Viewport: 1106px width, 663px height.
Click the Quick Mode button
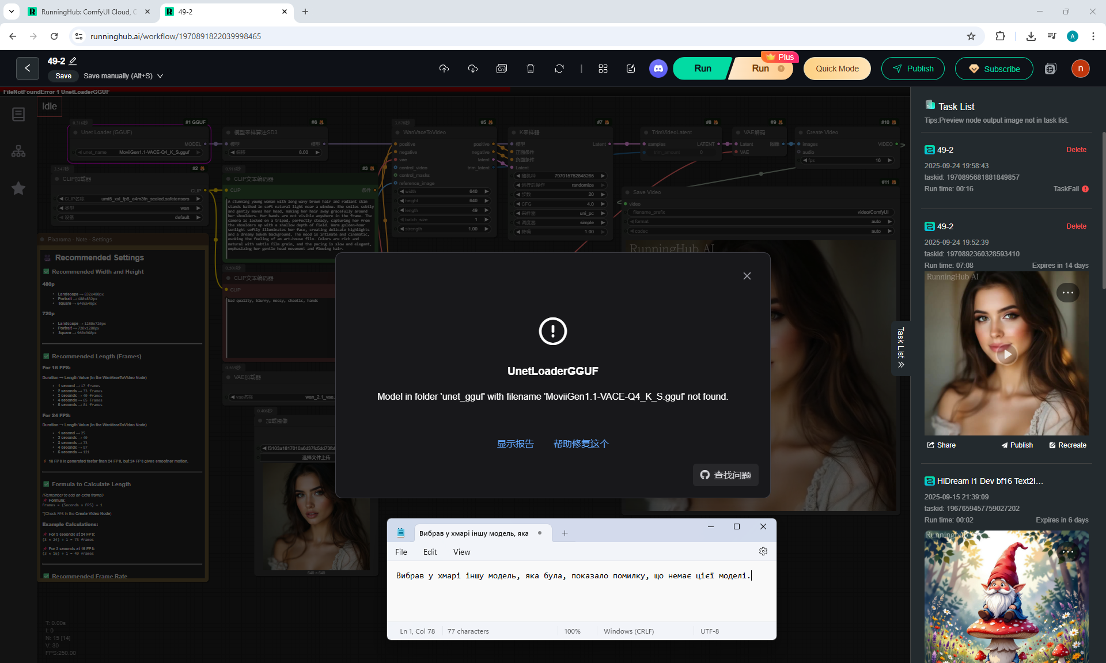(836, 69)
